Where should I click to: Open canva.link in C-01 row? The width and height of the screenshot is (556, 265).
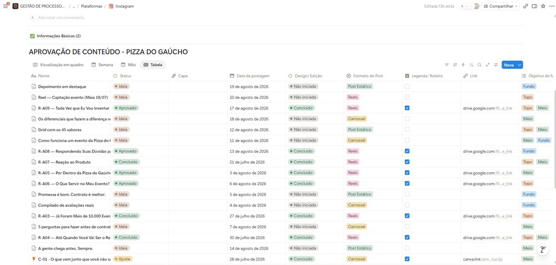[483, 259]
